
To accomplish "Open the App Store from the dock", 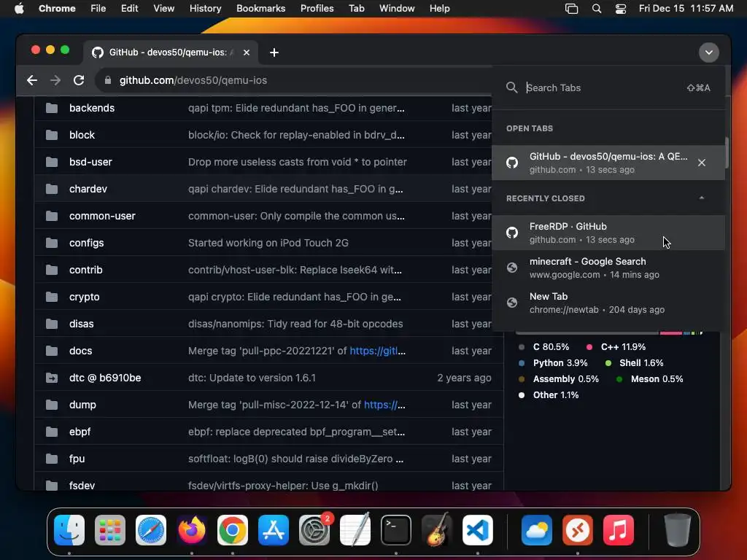I will (x=274, y=530).
